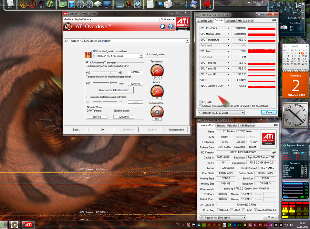Open the Rubik's cube dock icon
Viewport: 310px width, 229px height.
(x=128, y=4)
